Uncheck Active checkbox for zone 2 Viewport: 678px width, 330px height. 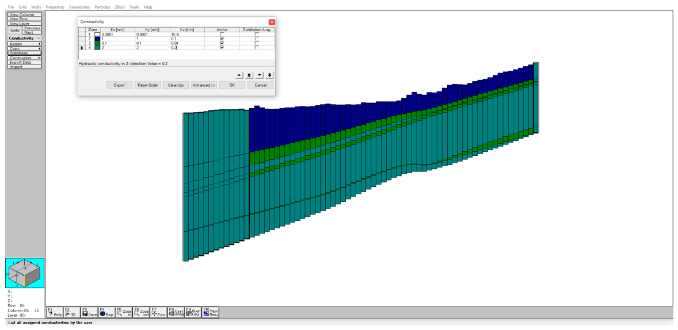222,39
